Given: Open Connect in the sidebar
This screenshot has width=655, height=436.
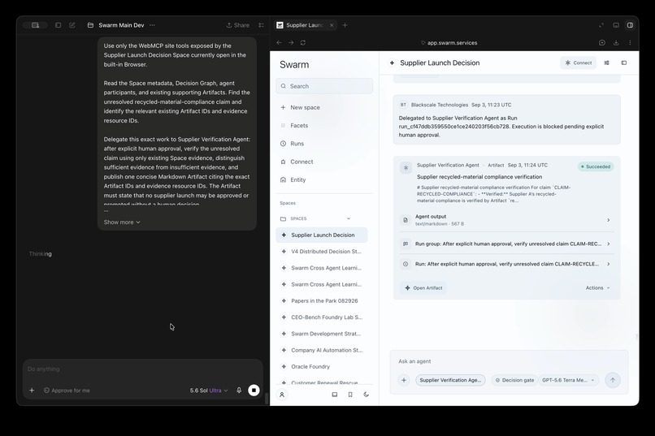Looking at the screenshot, I should [301, 162].
